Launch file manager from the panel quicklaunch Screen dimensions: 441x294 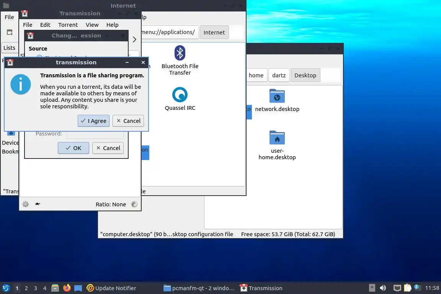(x=55, y=288)
